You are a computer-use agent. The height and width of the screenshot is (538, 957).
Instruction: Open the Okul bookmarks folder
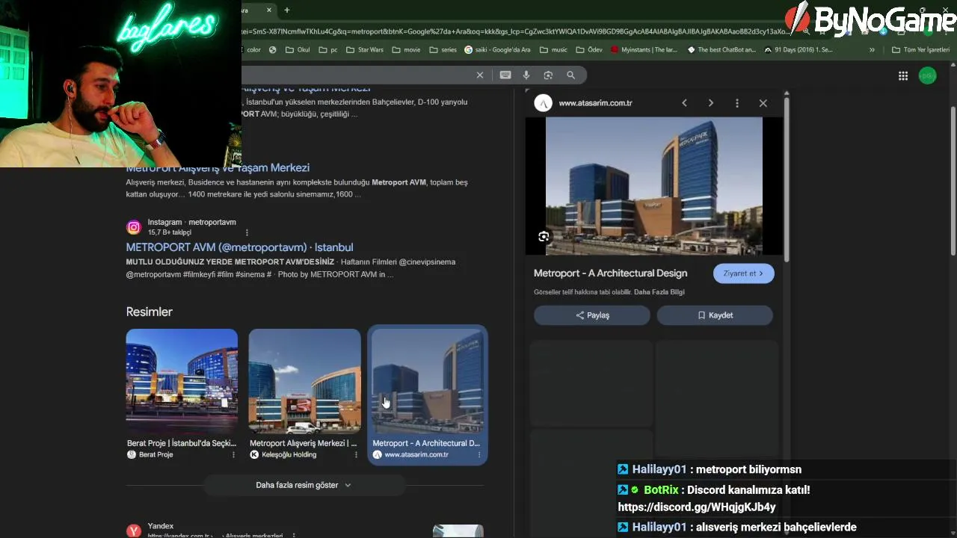(298, 50)
